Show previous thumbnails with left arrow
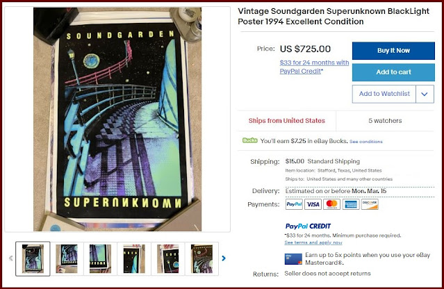Screen dimensions: 444x289 click(10, 258)
